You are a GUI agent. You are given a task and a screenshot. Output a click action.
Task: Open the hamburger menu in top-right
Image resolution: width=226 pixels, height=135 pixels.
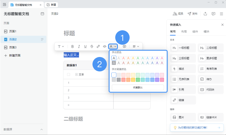point(222,14)
